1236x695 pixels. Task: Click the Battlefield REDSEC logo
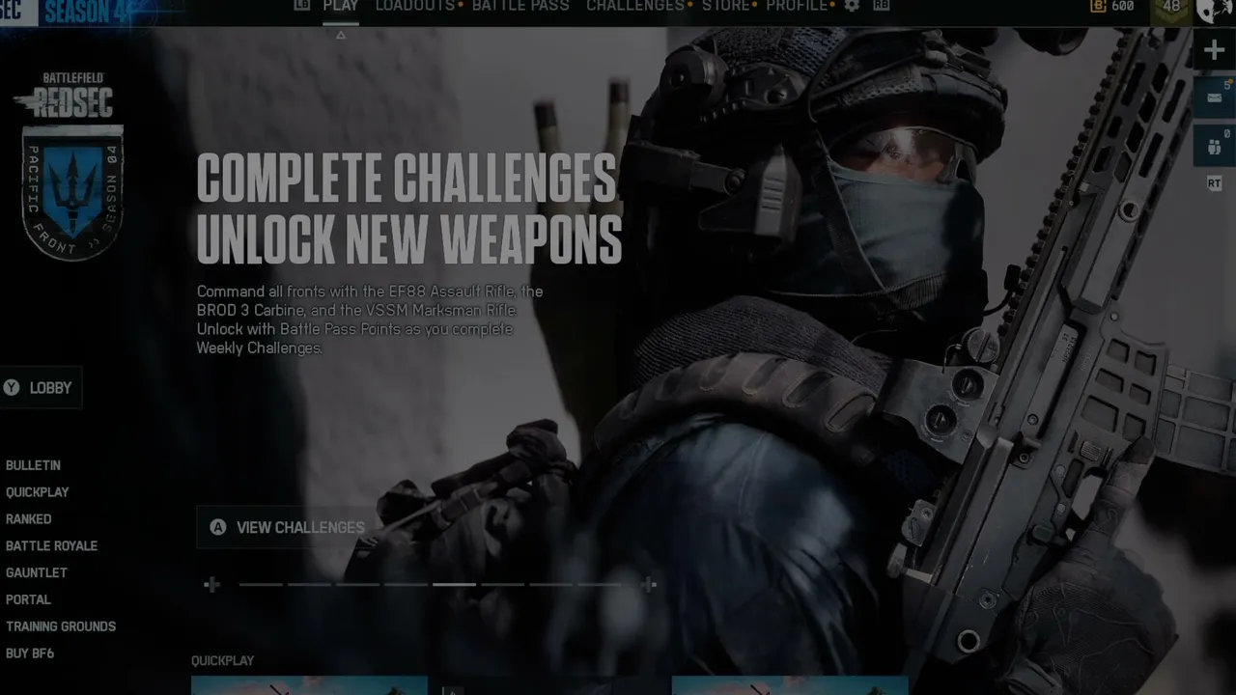(65, 95)
